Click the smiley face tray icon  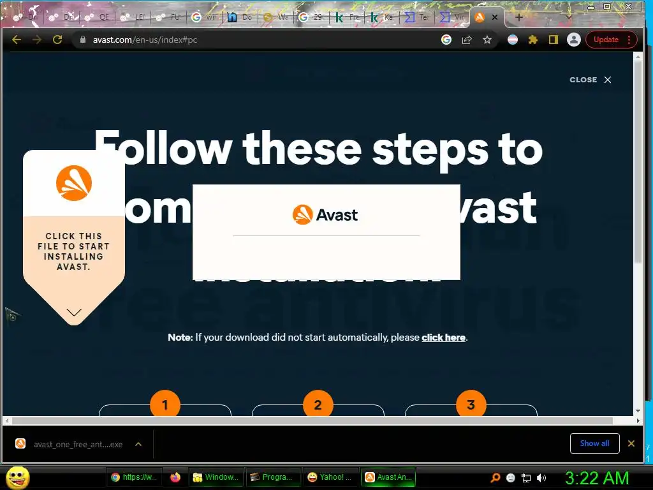pos(511,478)
